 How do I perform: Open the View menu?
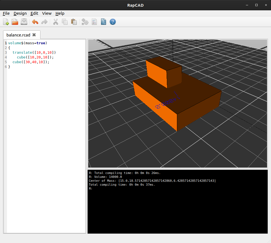point(47,13)
